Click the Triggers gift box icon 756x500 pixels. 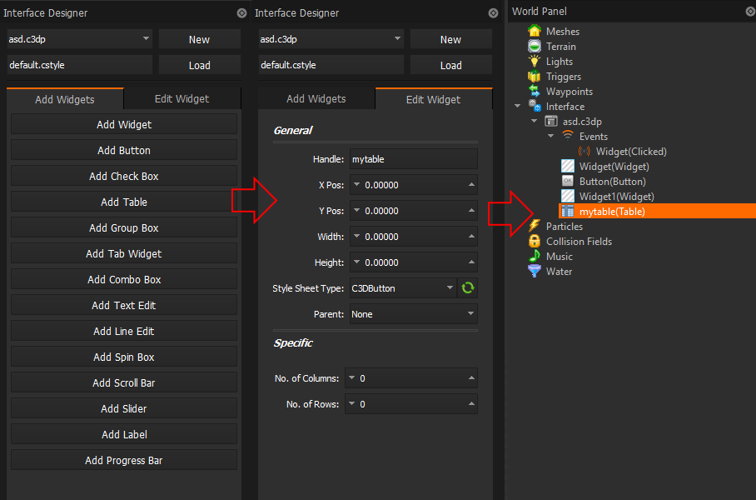coord(535,77)
